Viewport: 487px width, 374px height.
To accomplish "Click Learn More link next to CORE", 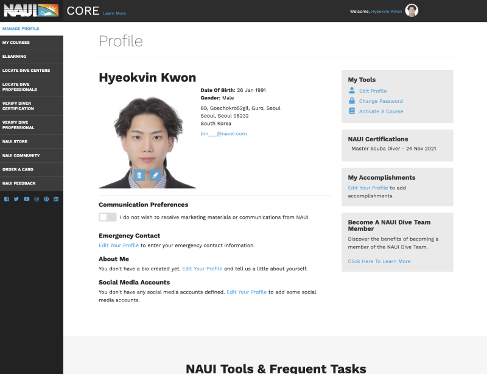I will 114,13.
